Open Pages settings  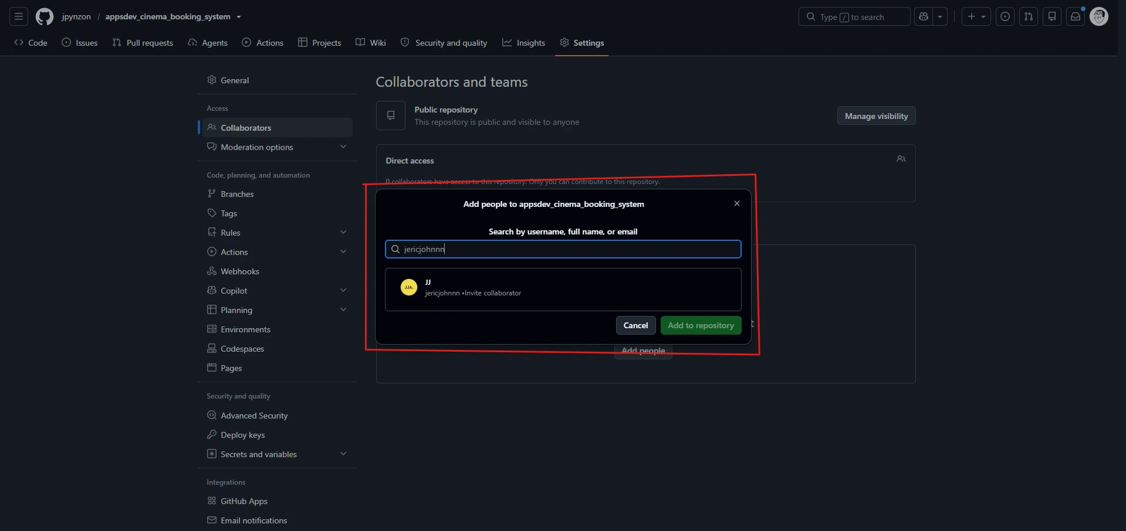point(278,368)
